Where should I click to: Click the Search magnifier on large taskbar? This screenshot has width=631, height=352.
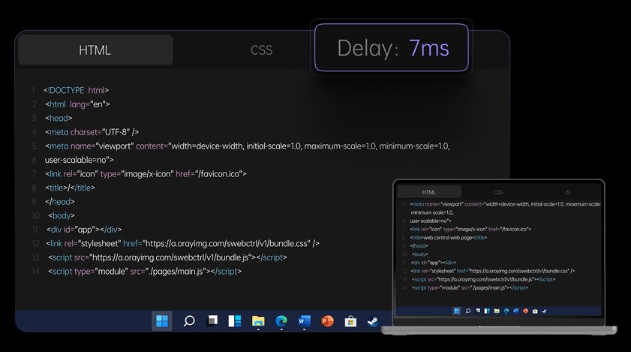click(189, 321)
